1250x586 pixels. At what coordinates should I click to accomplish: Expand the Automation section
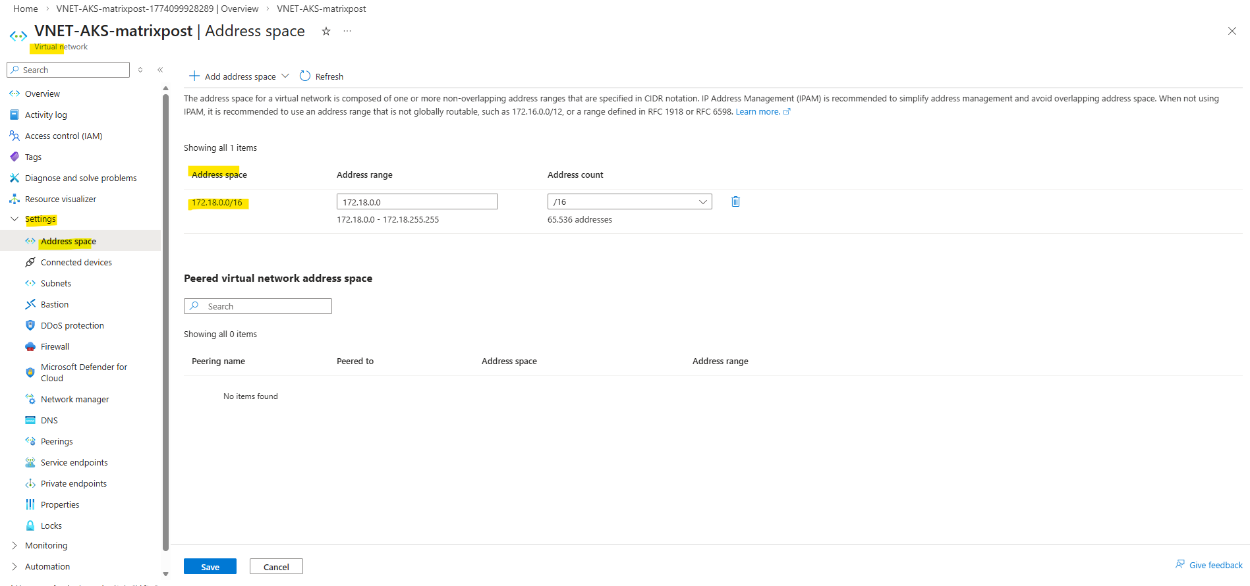click(x=14, y=567)
